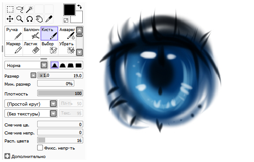Choose the Баллонч airbrush tool

tap(31, 34)
